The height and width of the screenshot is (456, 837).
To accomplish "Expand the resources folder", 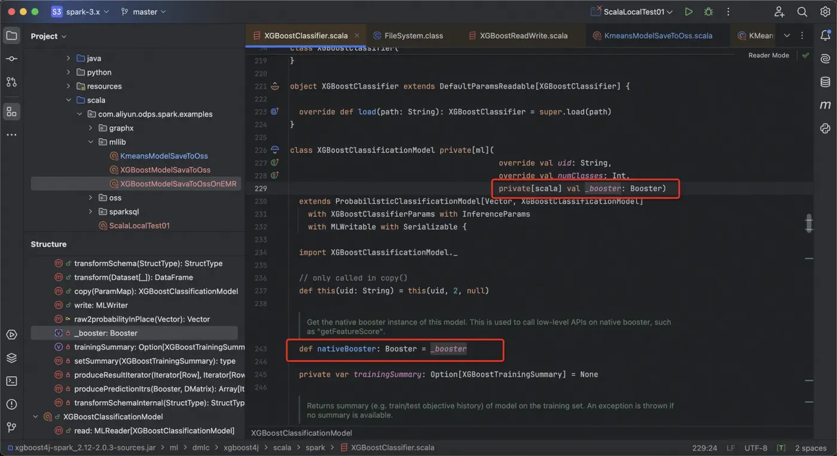I will 69,86.
